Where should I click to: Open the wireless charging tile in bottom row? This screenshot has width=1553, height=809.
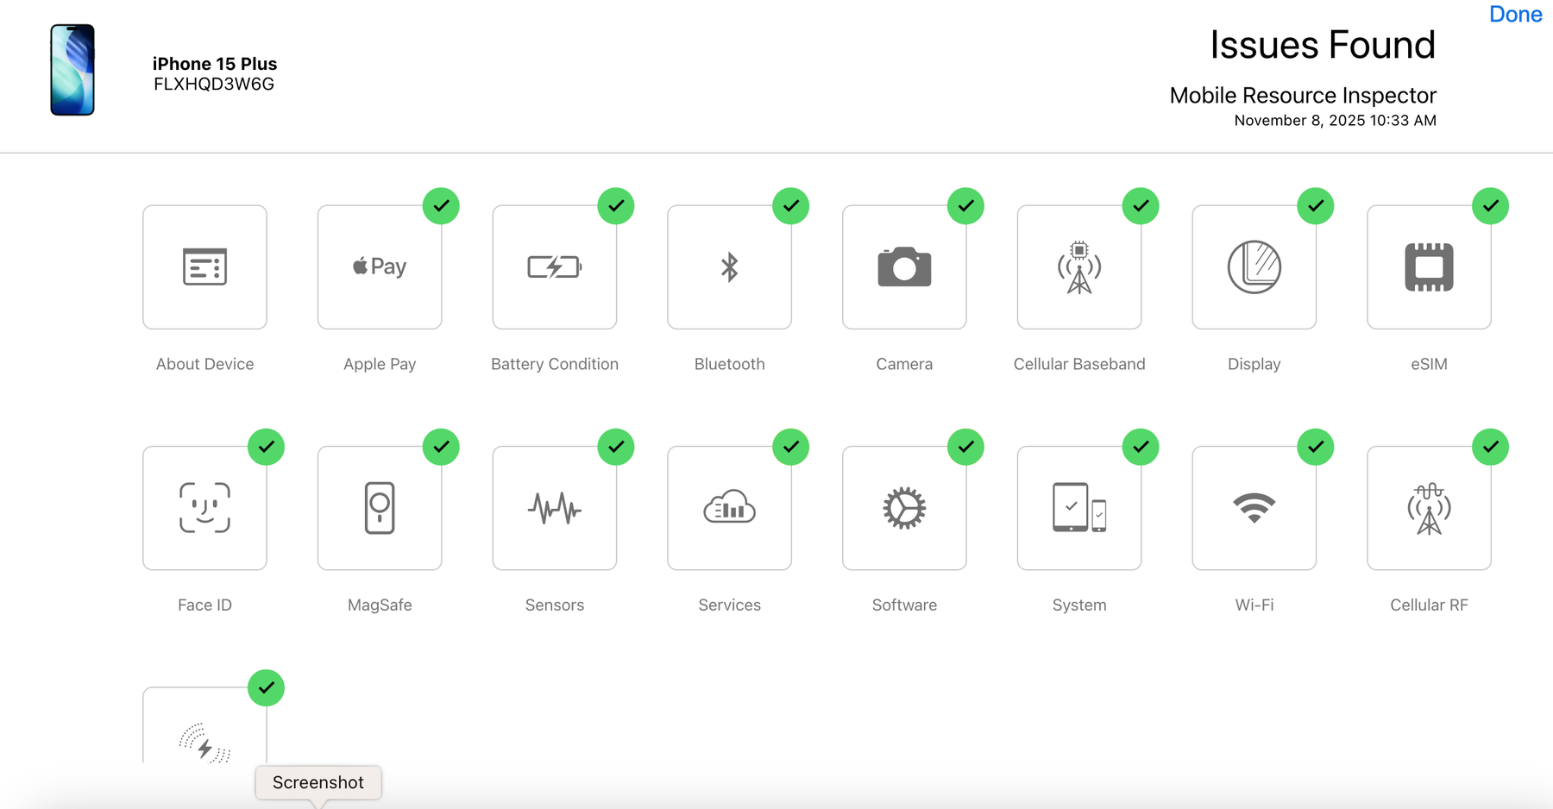[204, 740]
